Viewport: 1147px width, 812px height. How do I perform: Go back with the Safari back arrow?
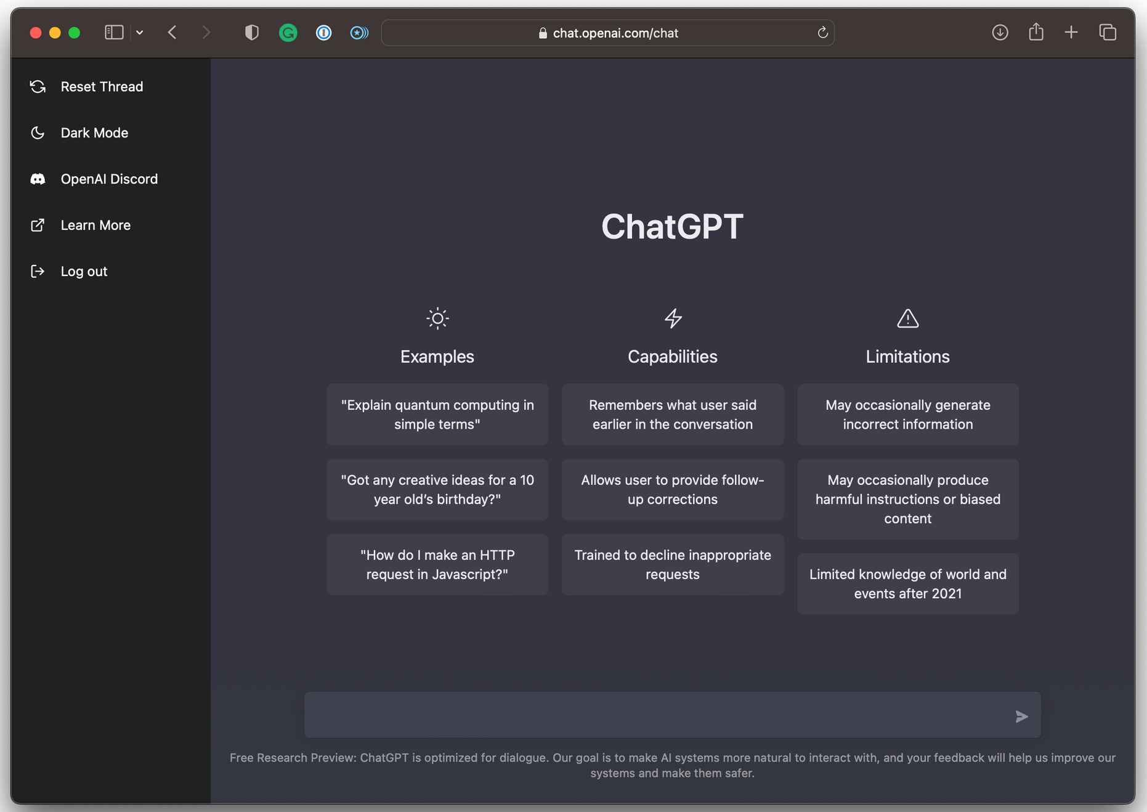(172, 33)
